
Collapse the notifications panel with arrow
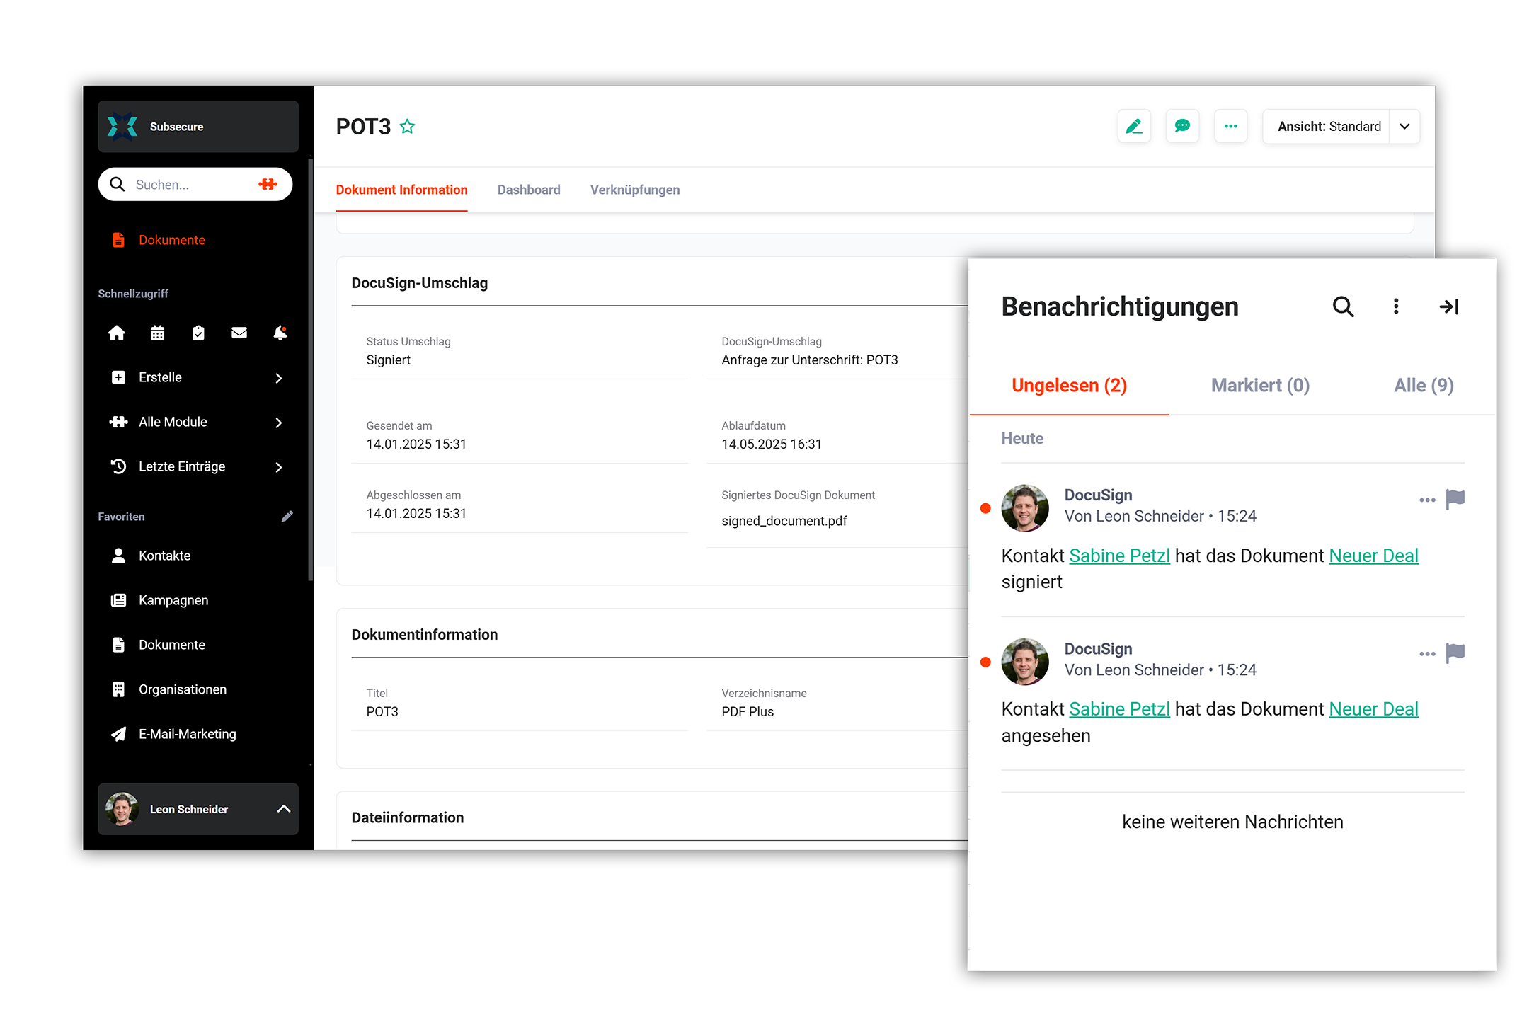click(x=1448, y=306)
